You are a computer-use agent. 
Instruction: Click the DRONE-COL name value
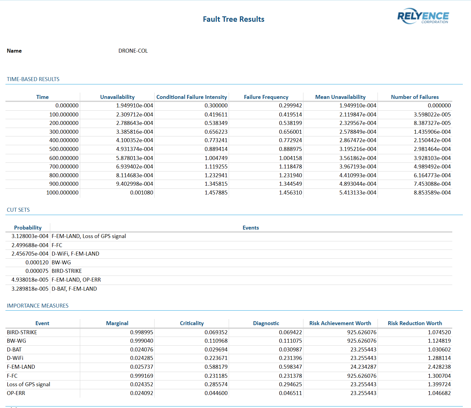133,51
